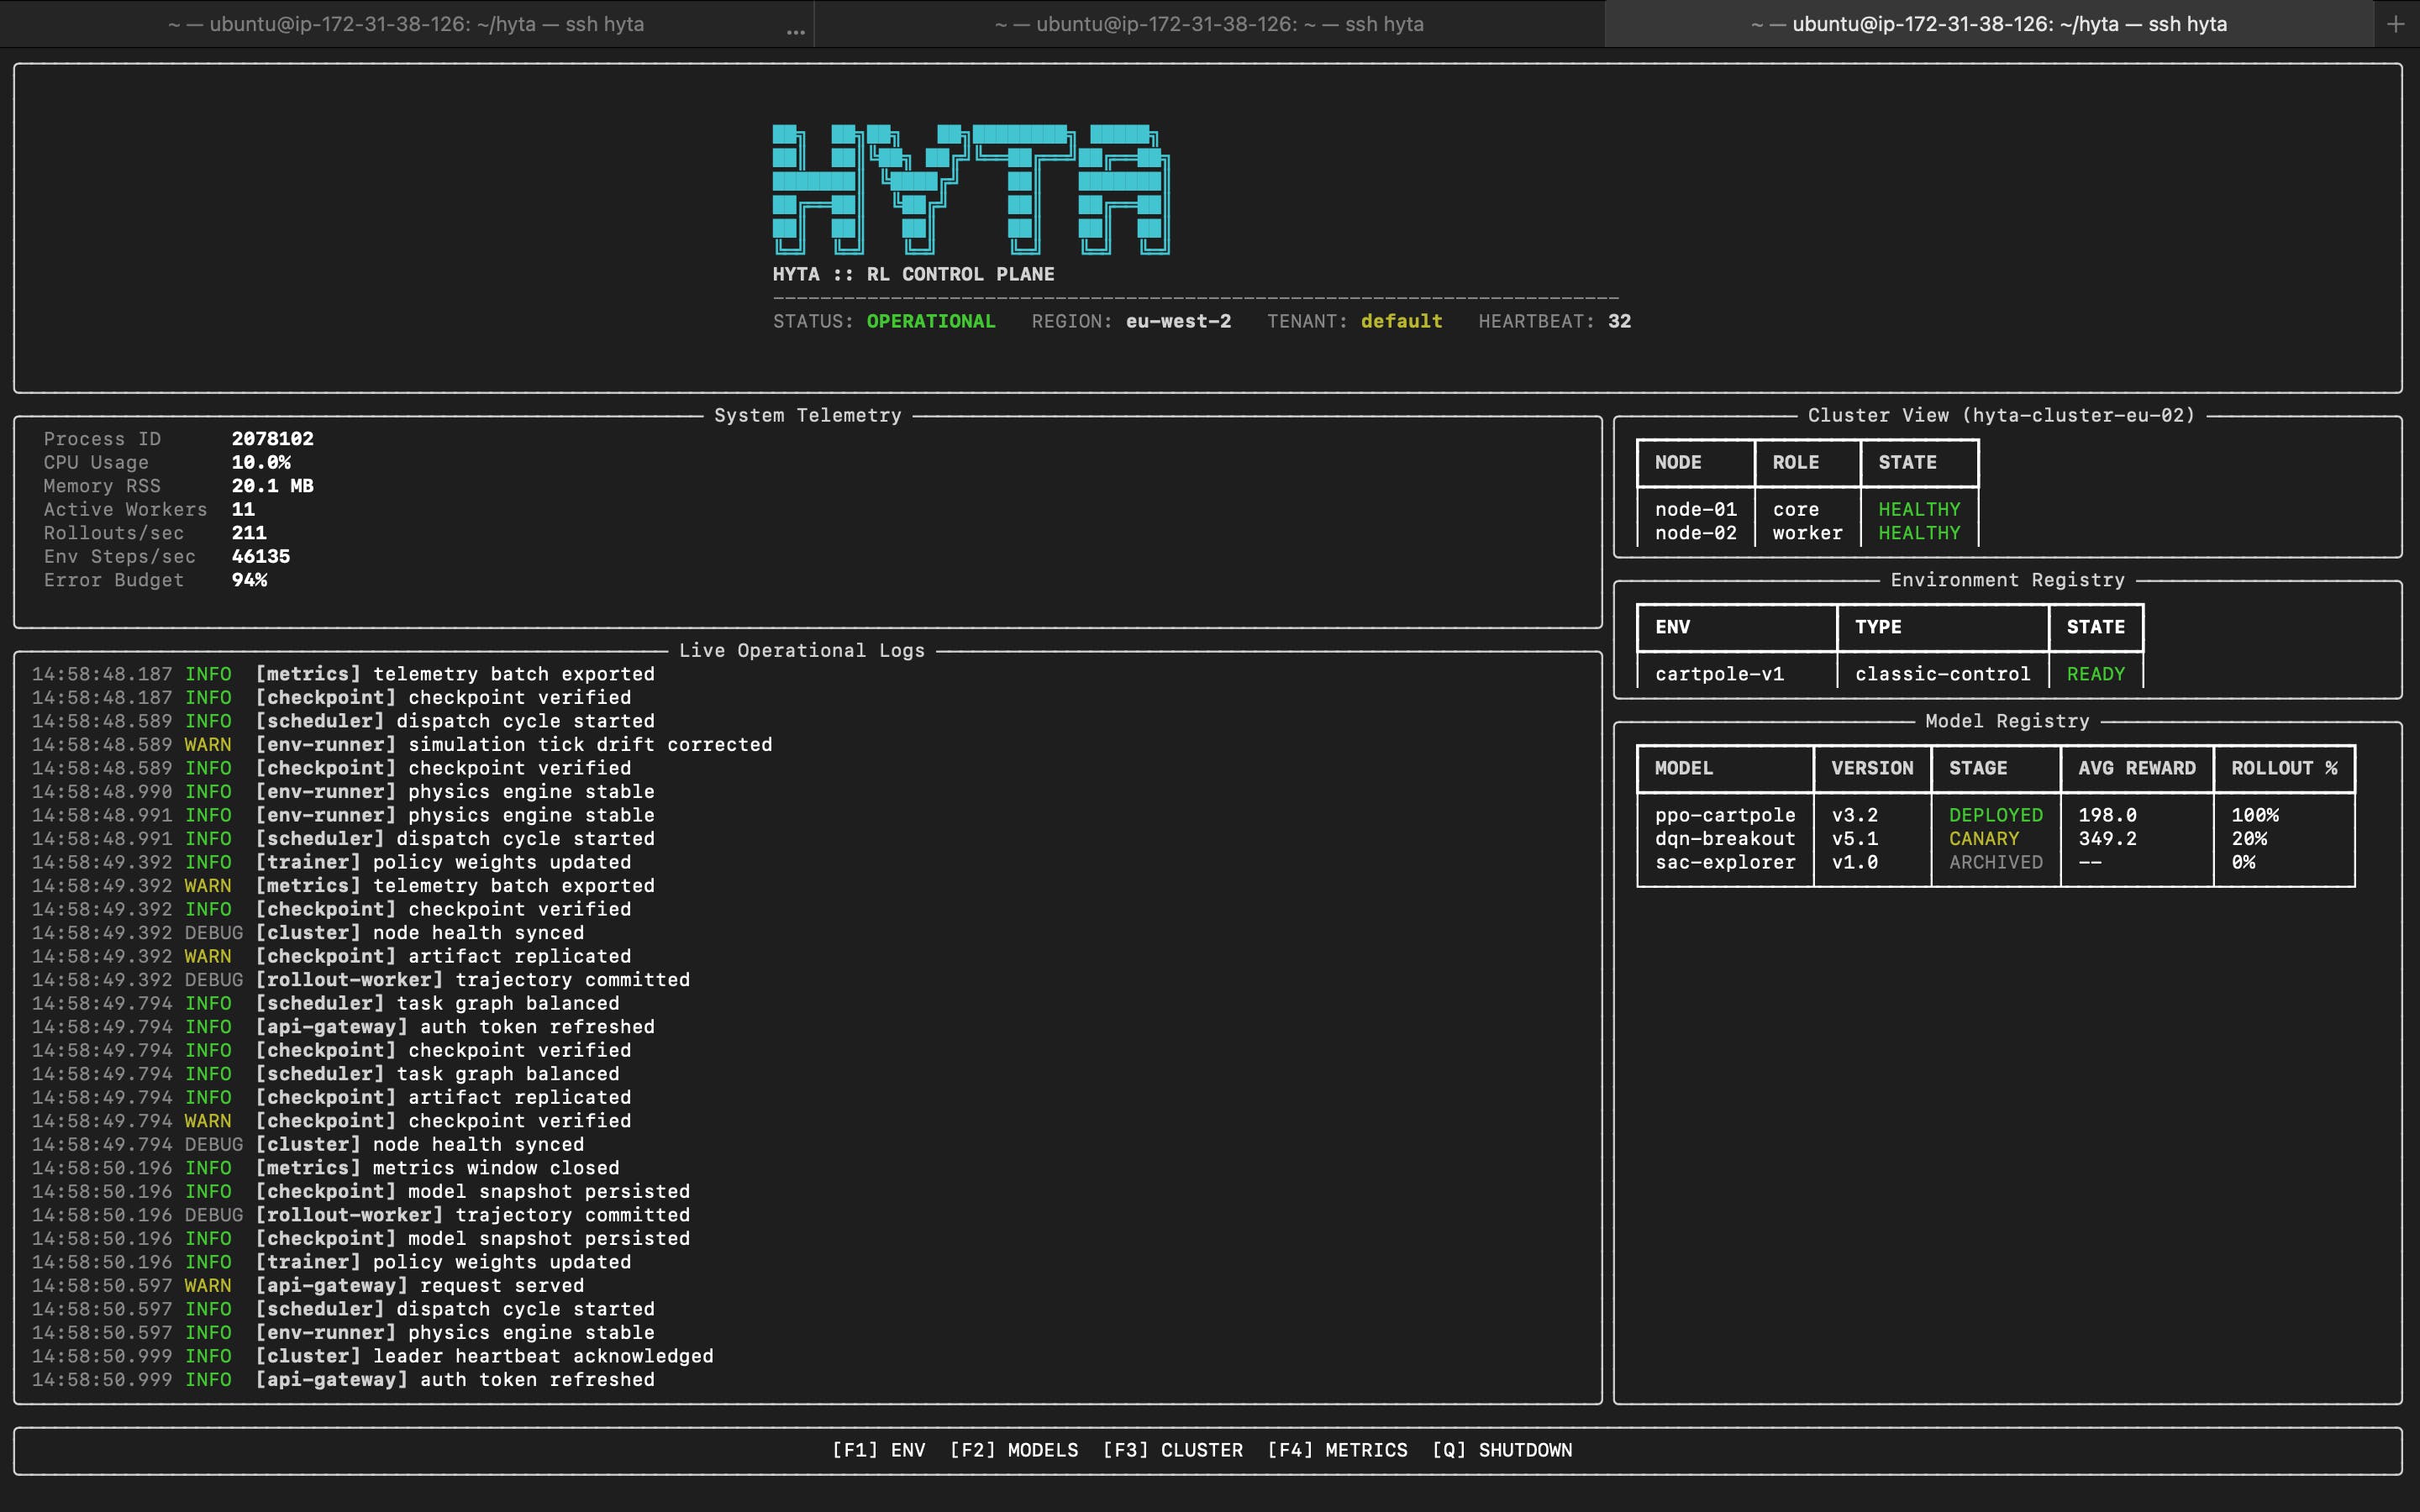
Task: Click the HYTA ASCII art logo
Action: (x=970, y=189)
